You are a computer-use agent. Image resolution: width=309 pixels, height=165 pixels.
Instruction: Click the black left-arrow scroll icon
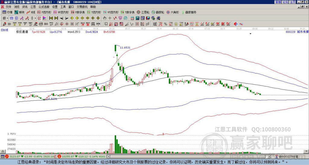click(x=62, y=18)
